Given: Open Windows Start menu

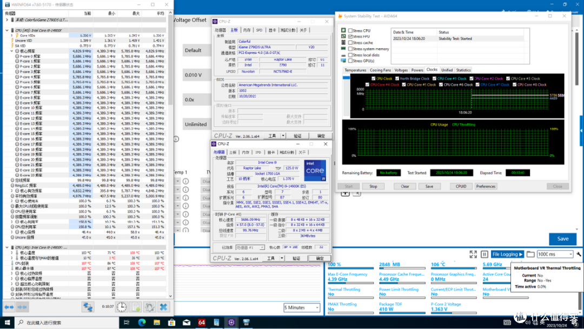Looking at the screenshot, I should click(x=7, y=323).
